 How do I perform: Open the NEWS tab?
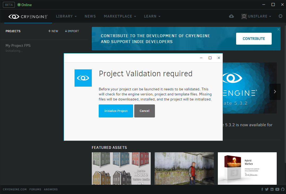90,16
